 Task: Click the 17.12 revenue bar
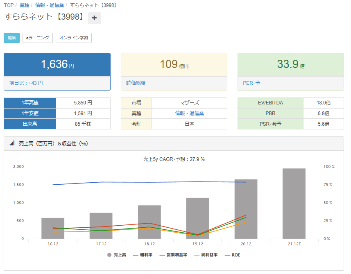click(101, 226)
